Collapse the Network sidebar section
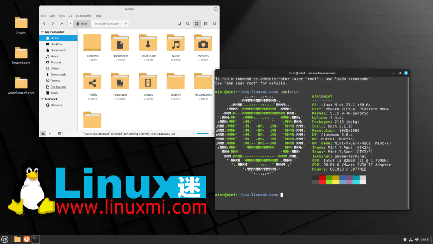 pyautogui.click(x=43, y=99)
